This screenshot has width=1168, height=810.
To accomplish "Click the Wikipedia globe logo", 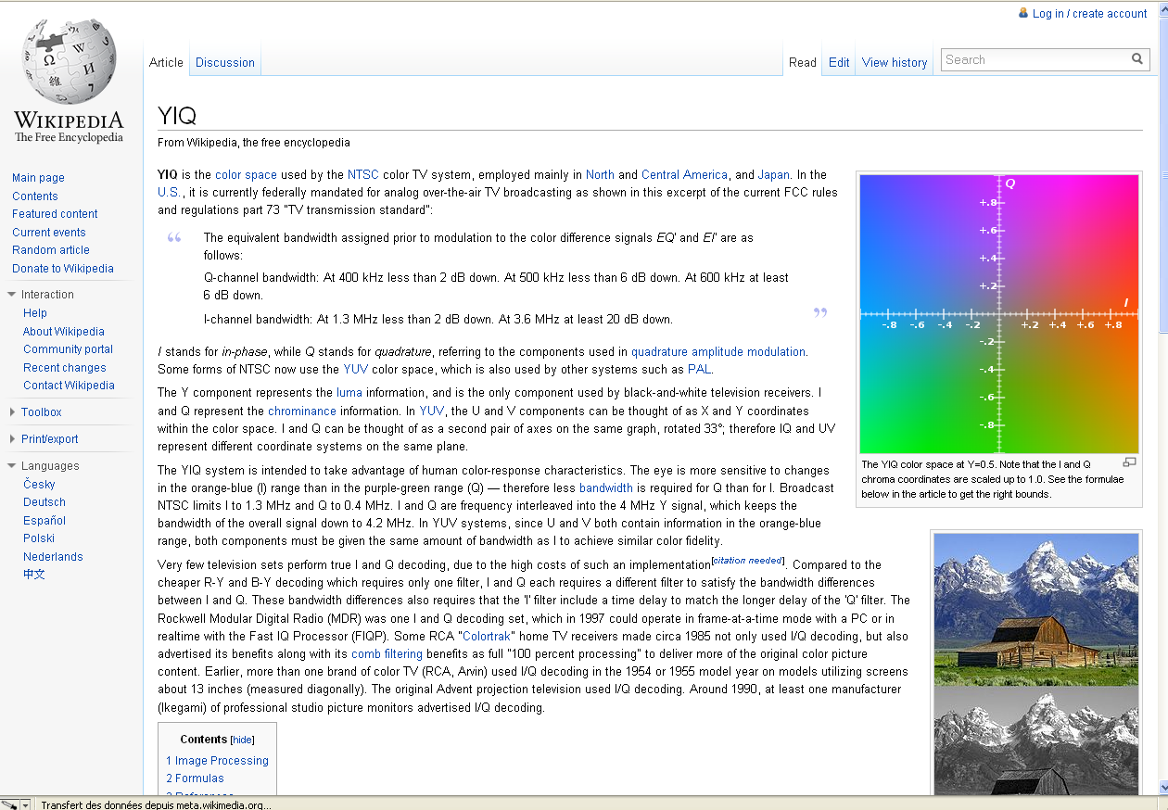I will pyautogui.click(x=69, y=81).
